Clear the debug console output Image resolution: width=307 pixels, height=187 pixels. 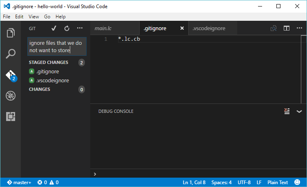coord(287,111)
